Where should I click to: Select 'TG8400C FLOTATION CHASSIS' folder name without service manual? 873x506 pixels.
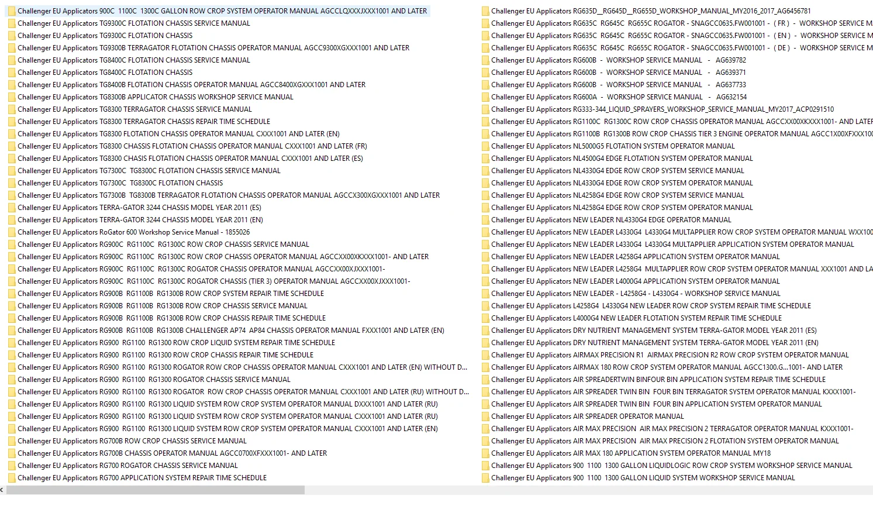[x=105, y=73]
